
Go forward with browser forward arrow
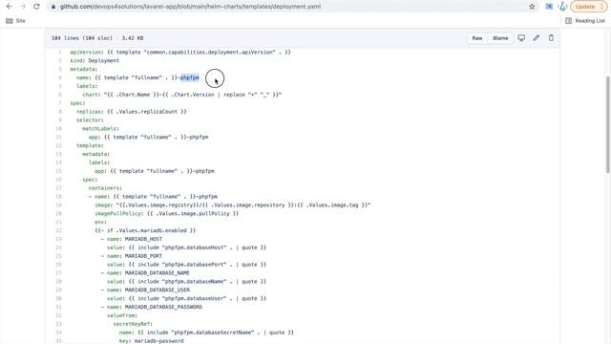click(x=23, y=7)
